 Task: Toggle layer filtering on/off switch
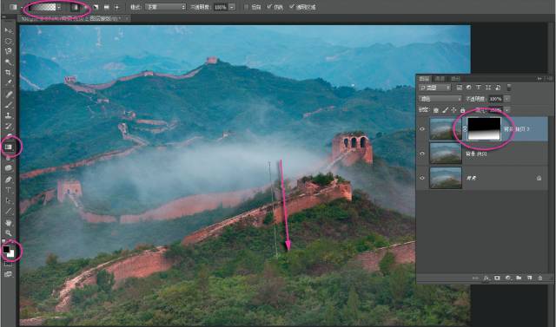tap(509, 88)
